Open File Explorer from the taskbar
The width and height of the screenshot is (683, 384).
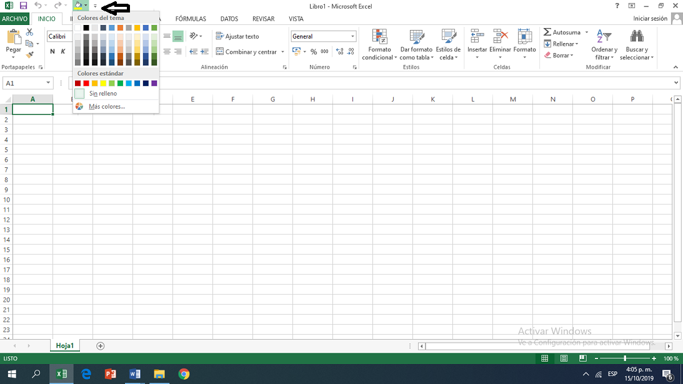[x=159, y=374]
